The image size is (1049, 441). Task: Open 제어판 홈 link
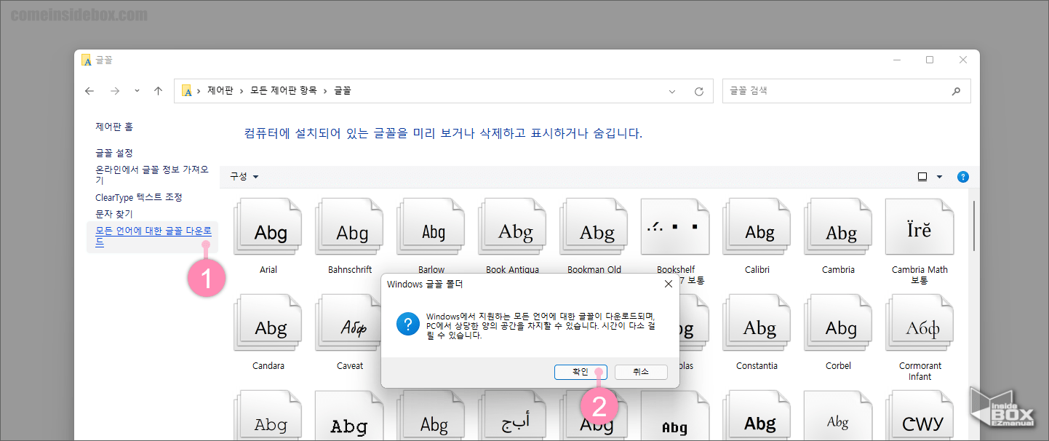(x=114, y=127)
